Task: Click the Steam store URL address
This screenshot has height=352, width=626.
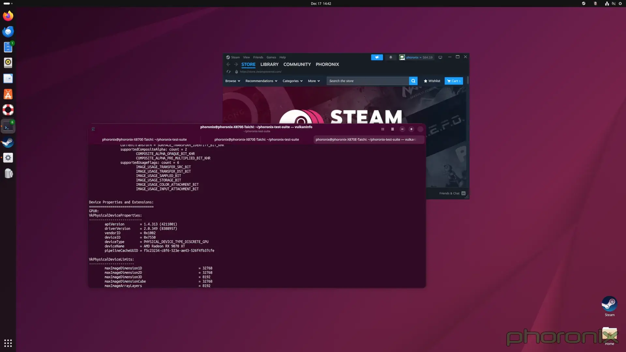Action: tap(261, 72)
